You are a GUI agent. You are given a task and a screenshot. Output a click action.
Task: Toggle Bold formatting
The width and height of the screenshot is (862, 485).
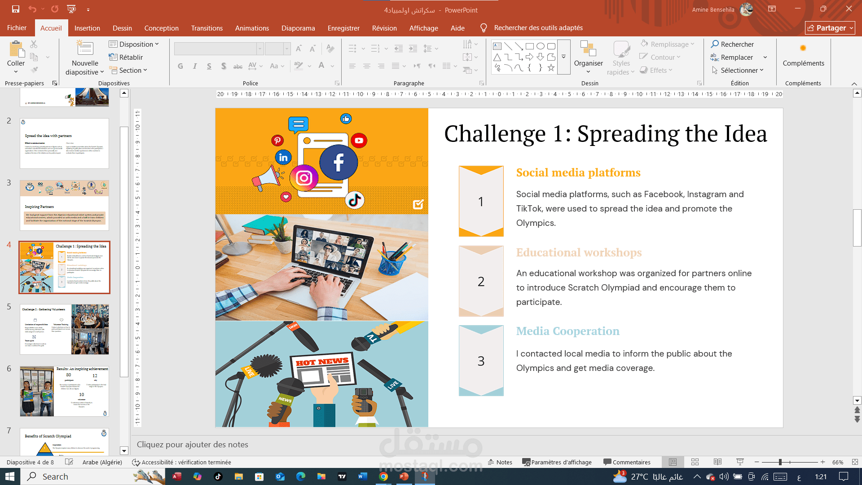(180, 66)
